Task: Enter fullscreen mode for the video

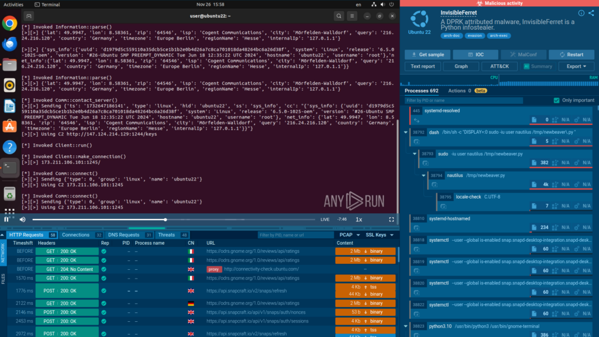Action: 391,220
